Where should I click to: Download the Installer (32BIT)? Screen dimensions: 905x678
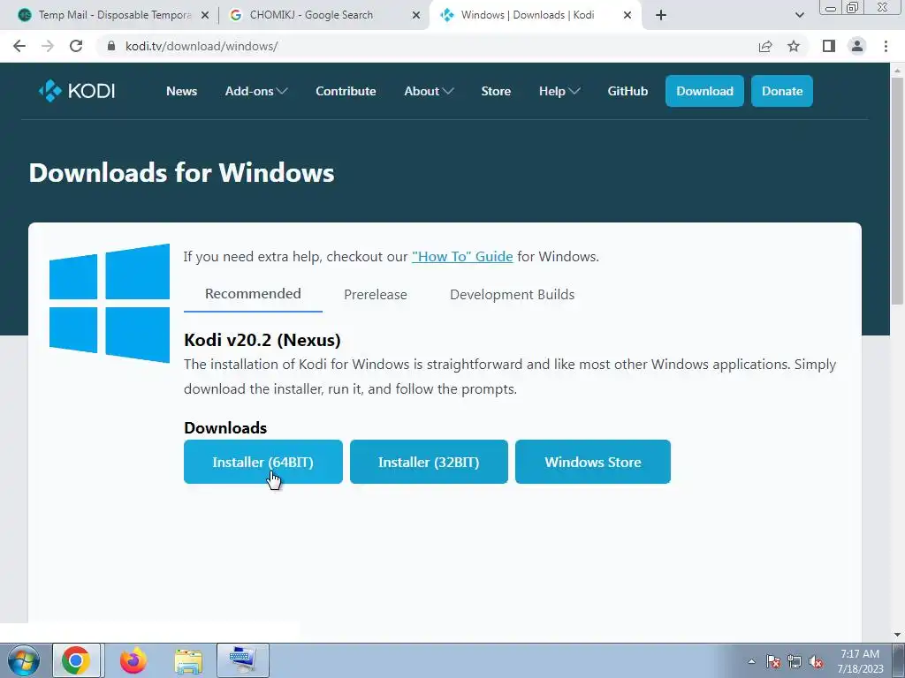click(x=429, y=462)
